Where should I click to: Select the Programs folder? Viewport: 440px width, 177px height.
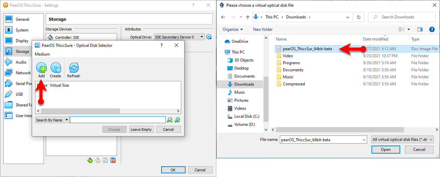[291, 63]
